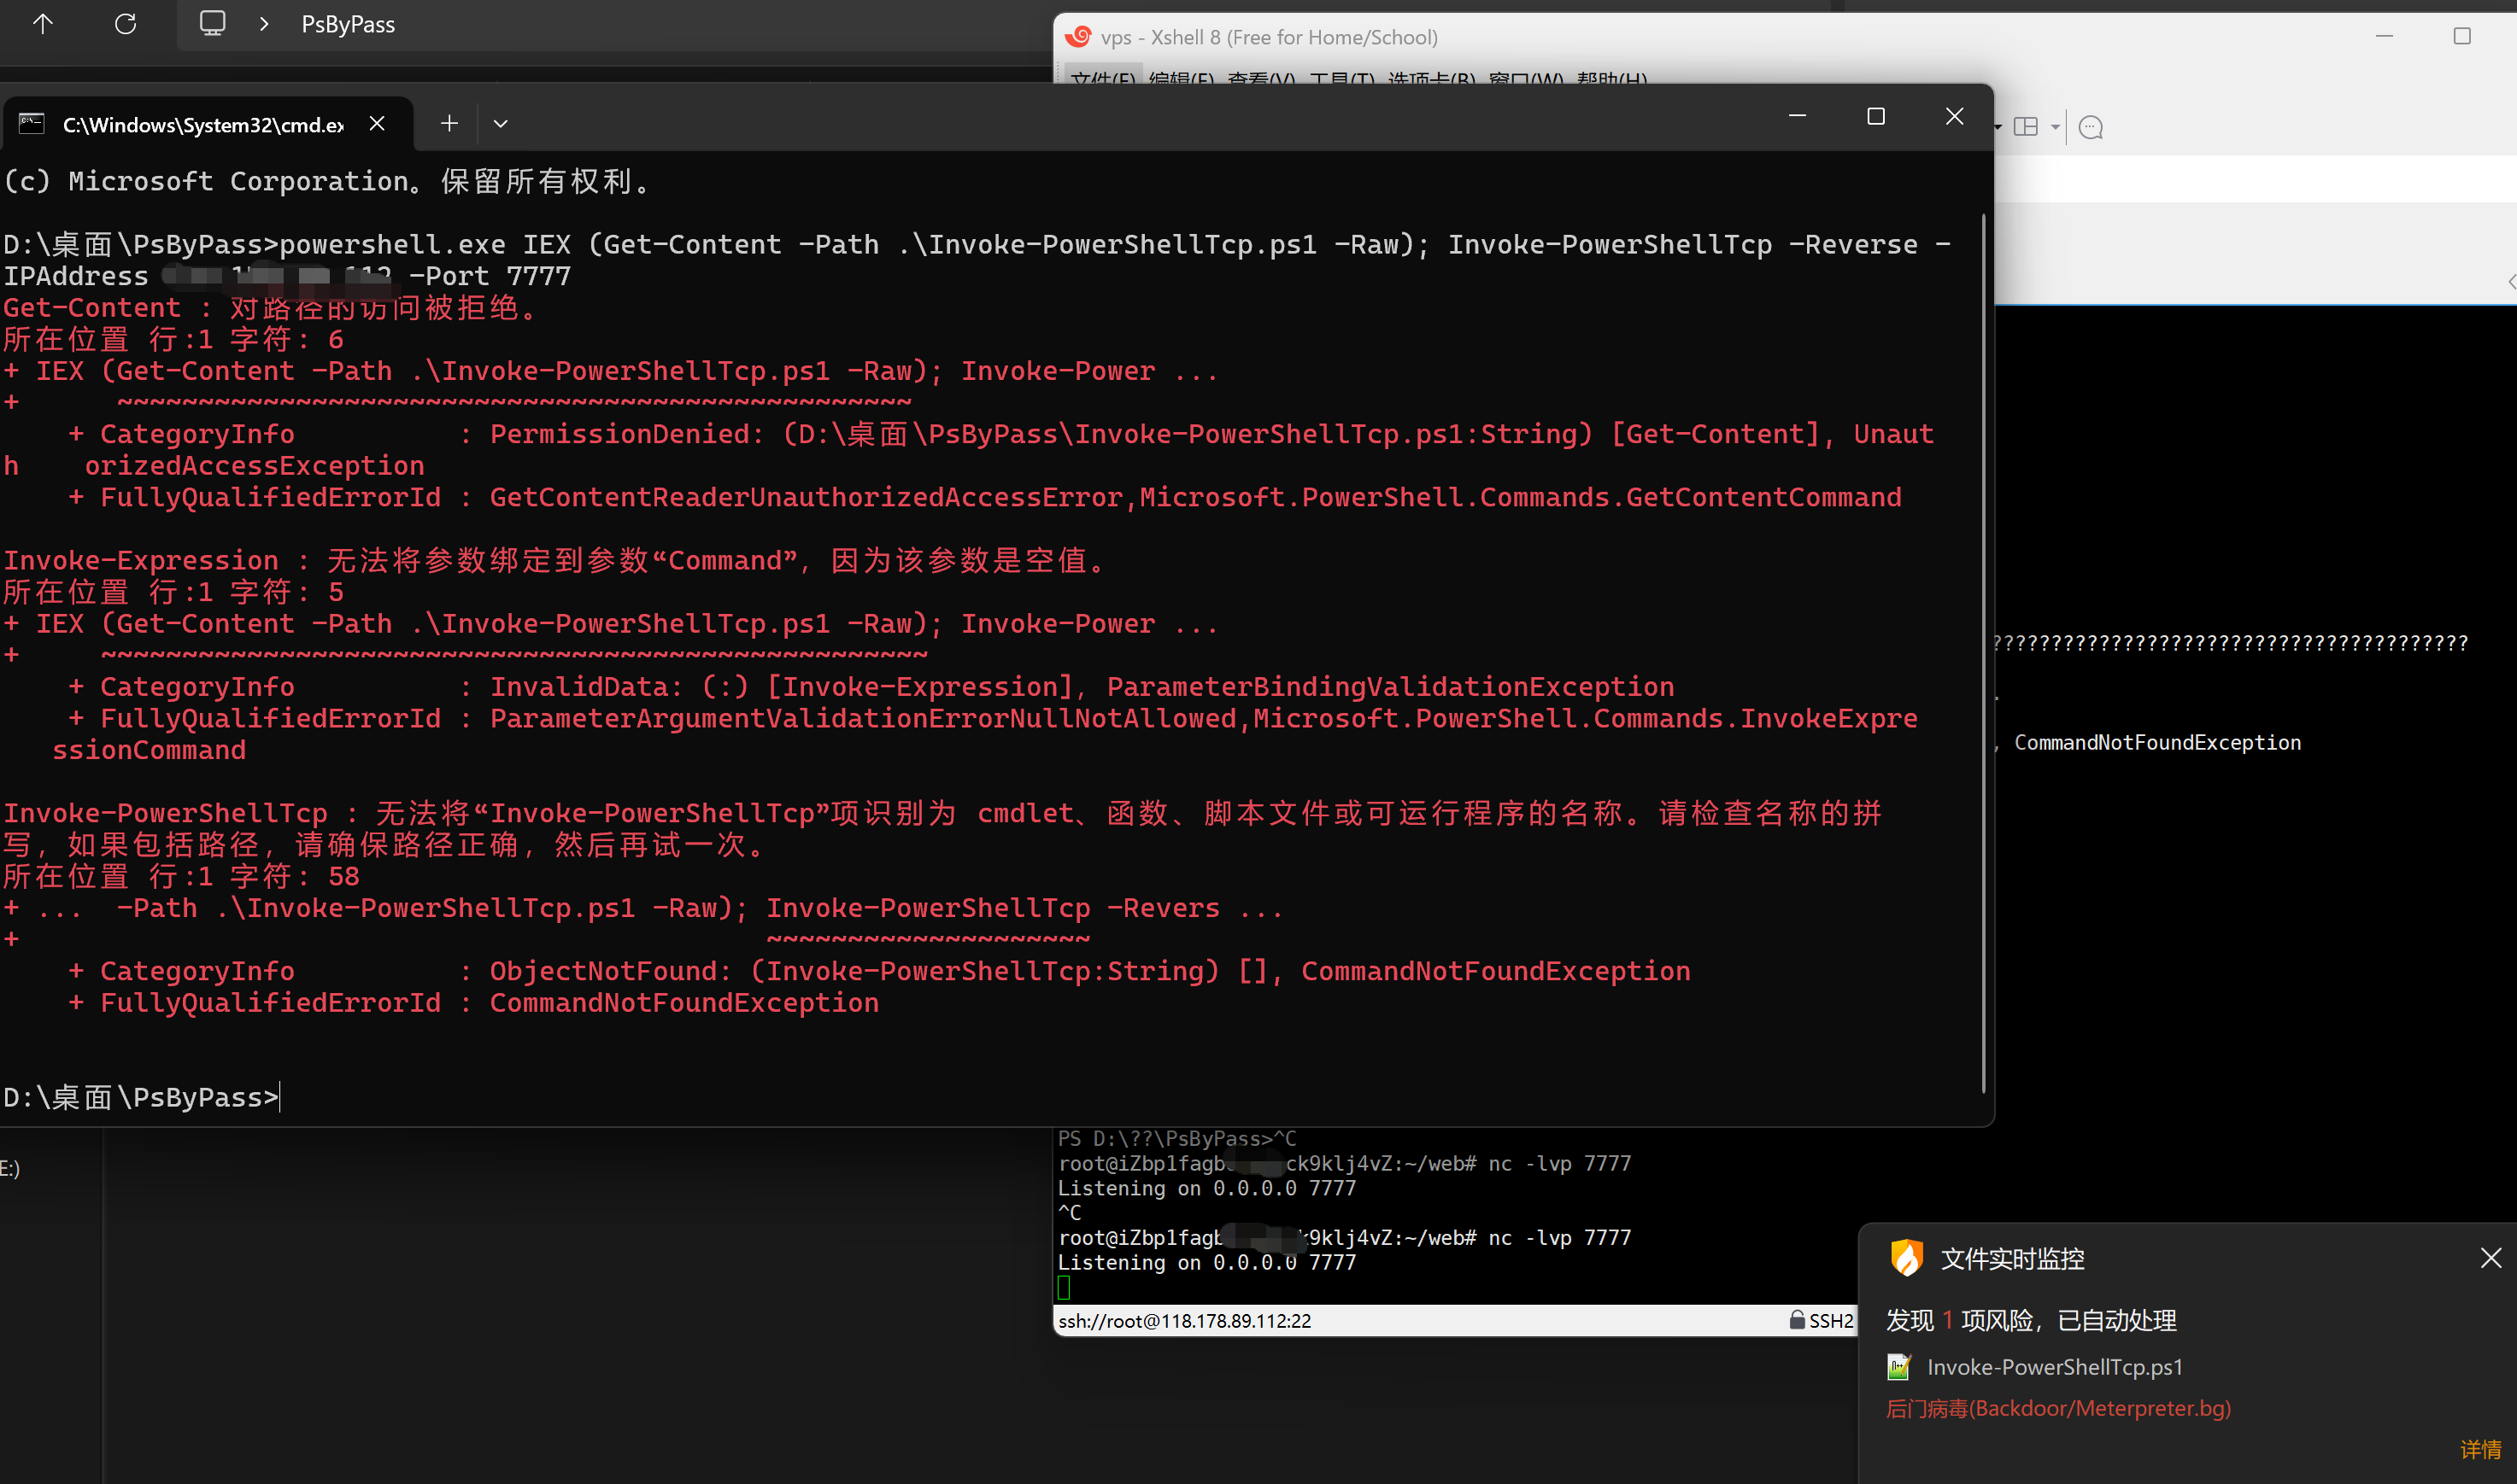
Task: Dismiss the 文件实时监控 antivirus notification
Action: tap(2490, 1258)
